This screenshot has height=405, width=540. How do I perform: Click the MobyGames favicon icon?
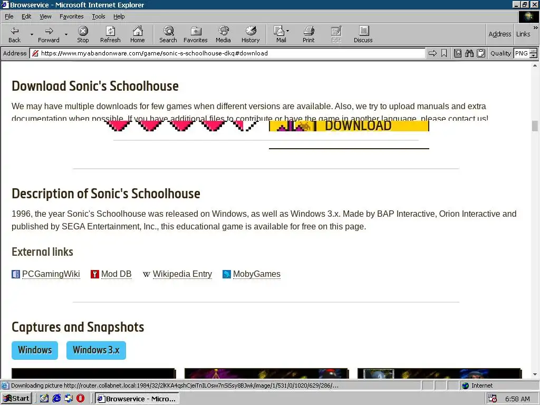coord(227,274)
